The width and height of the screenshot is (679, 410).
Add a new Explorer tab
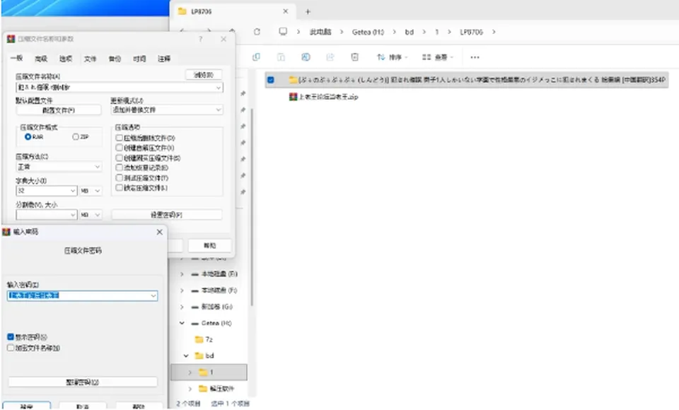coord(308,12)
